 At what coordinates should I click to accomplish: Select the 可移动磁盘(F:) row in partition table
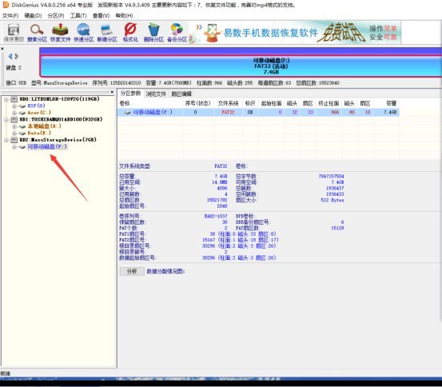[x=258, y=112]
